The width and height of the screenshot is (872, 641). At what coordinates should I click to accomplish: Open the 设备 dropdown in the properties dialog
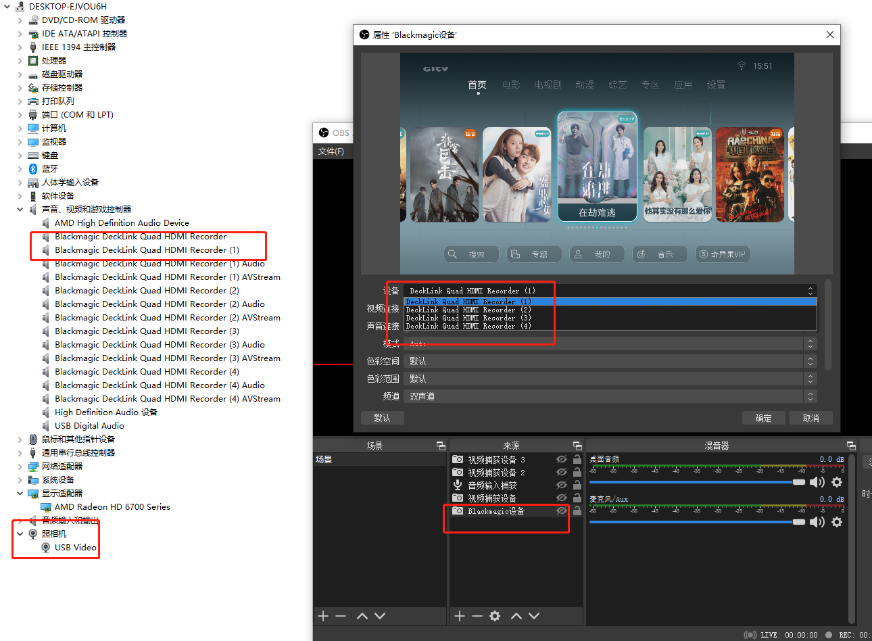point(610,291)
